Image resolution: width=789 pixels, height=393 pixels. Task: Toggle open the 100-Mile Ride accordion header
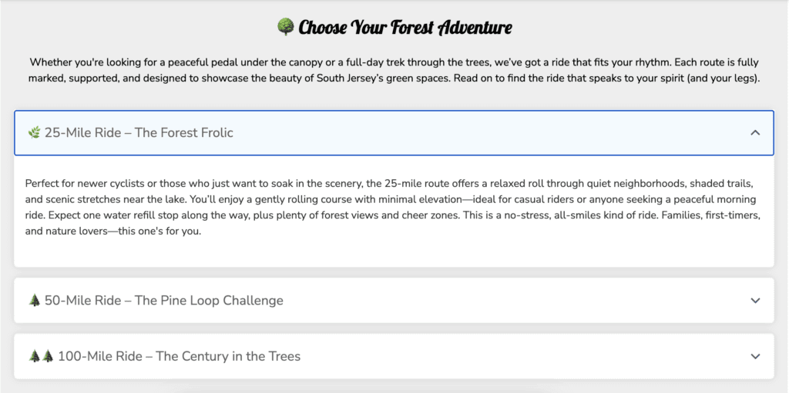[394, 356]
